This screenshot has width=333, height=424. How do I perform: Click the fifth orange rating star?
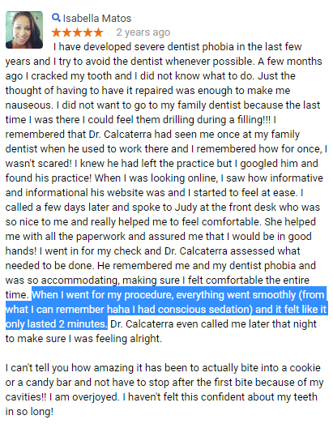(x=98, y=32)
